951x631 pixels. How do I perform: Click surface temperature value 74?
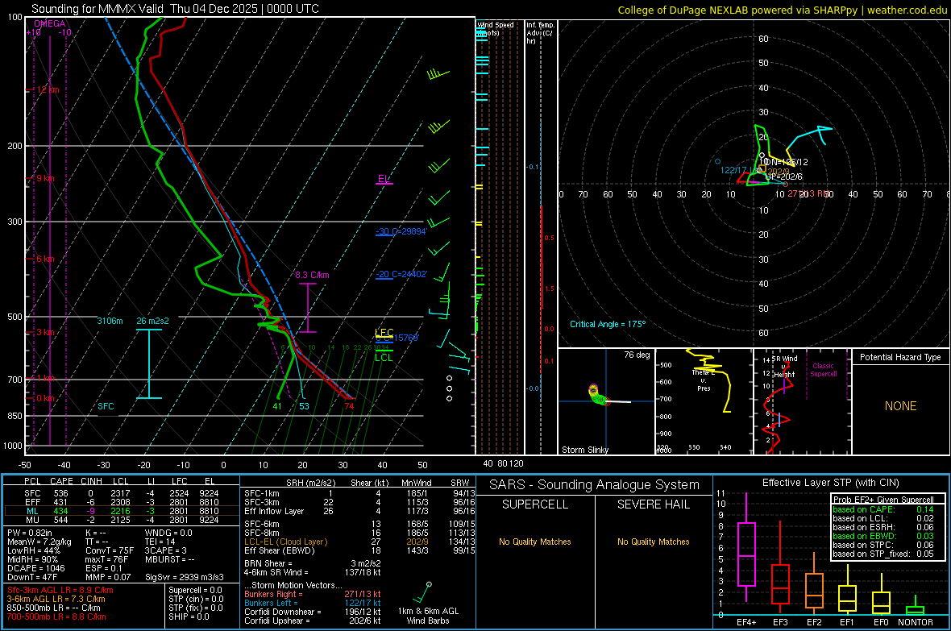(349, 406)
